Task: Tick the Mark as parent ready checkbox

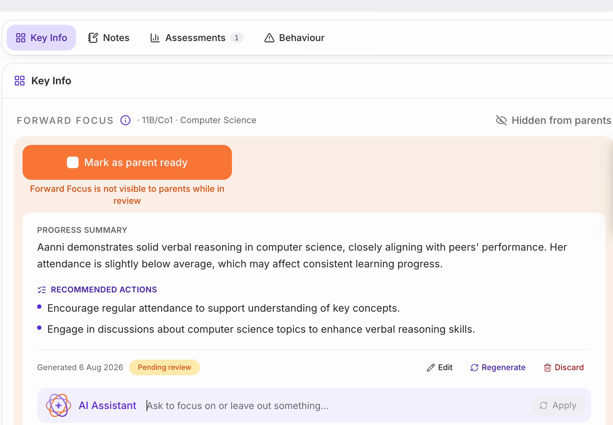Action: (x=73, y=162)
